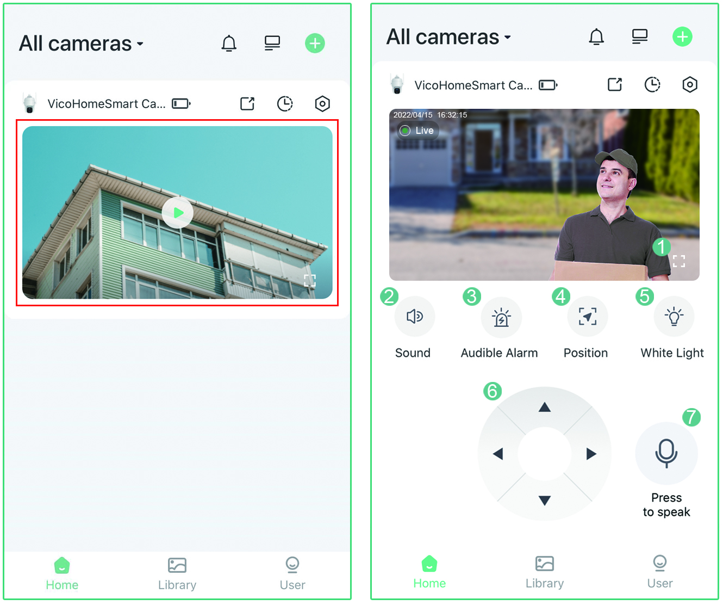Switch to Library tab in left screen

(x=177, y=574)
